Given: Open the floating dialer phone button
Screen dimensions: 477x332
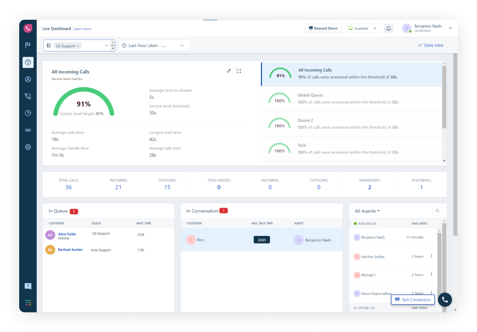Looking at the screenshot, I should tap(444, 299).
